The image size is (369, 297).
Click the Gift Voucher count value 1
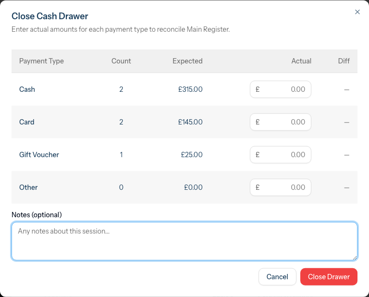tap(121, 155)
